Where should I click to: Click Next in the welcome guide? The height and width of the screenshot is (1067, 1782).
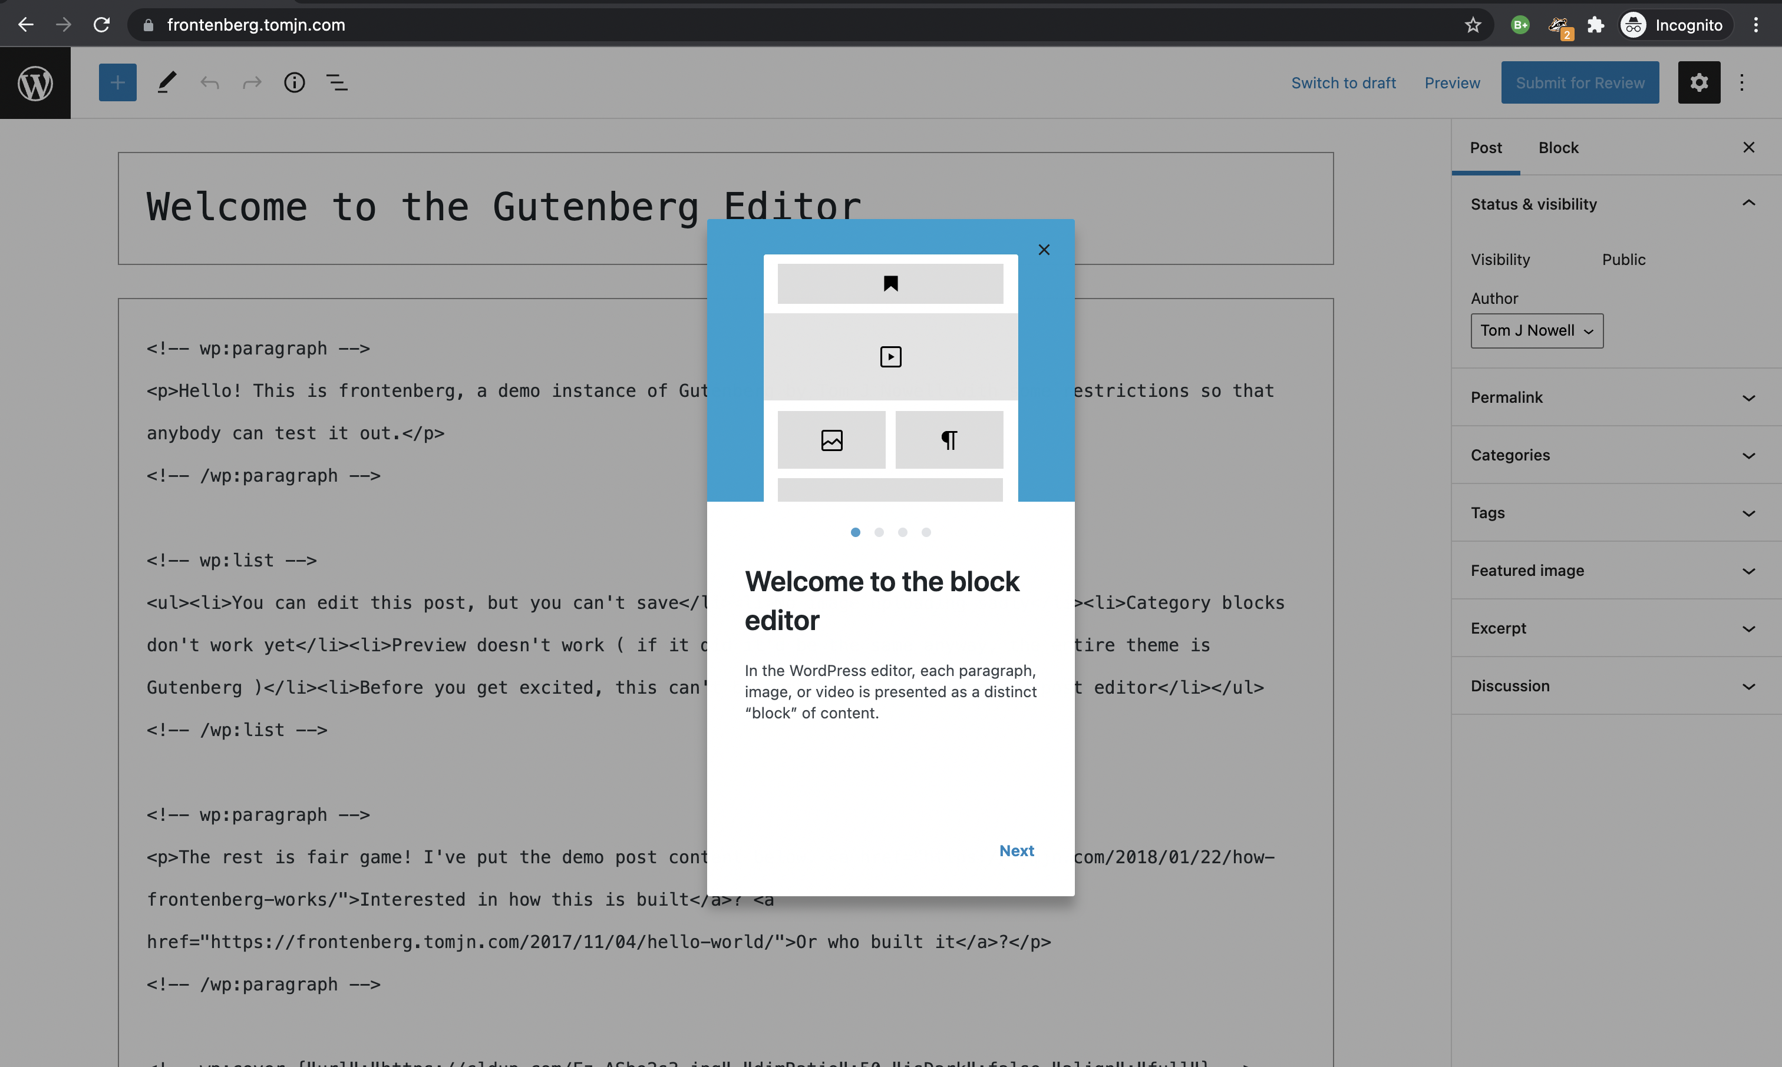click(x=1016, y=850)
